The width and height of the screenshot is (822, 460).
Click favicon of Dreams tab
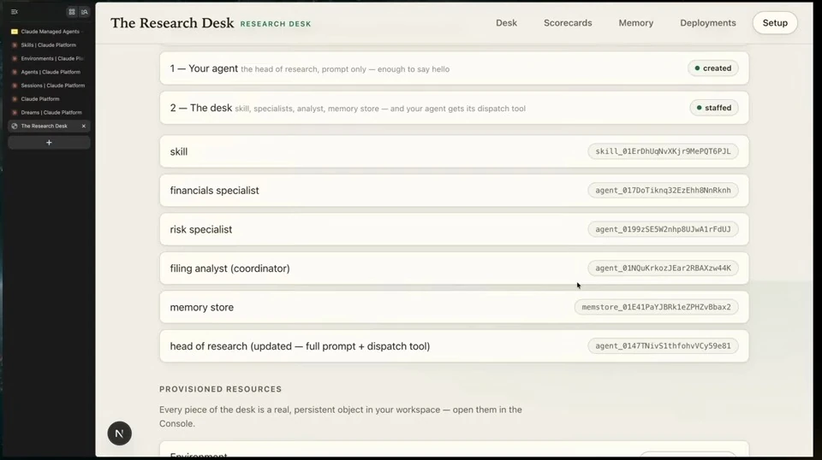tap(15, 113)
